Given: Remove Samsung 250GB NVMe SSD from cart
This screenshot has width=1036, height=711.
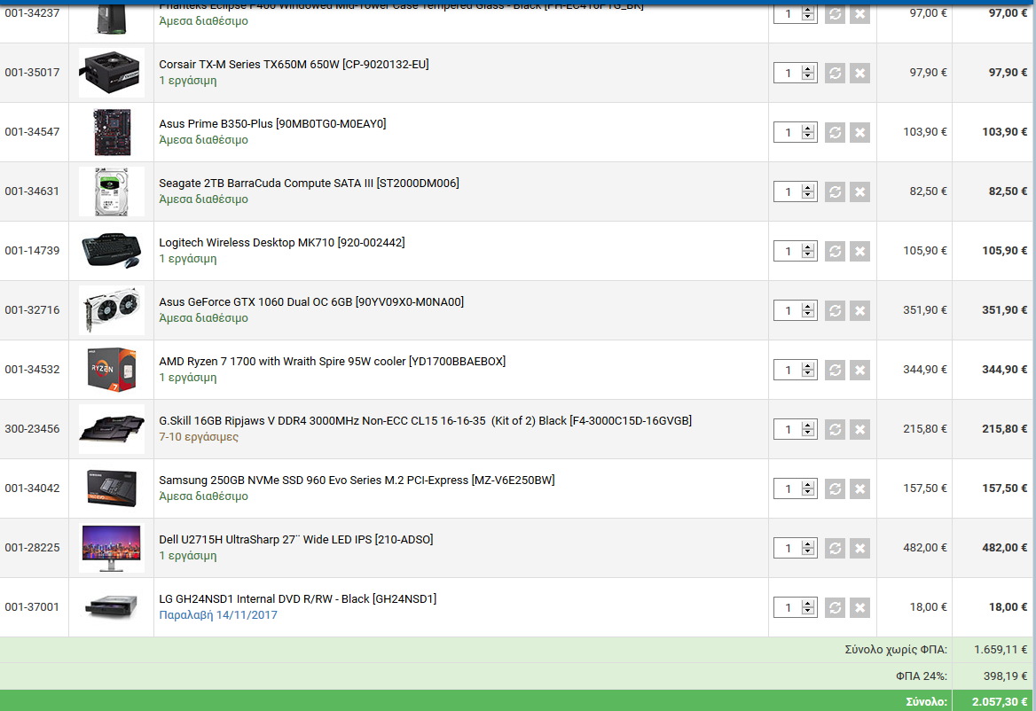Looking at the screenshot, I should (859, 488).
